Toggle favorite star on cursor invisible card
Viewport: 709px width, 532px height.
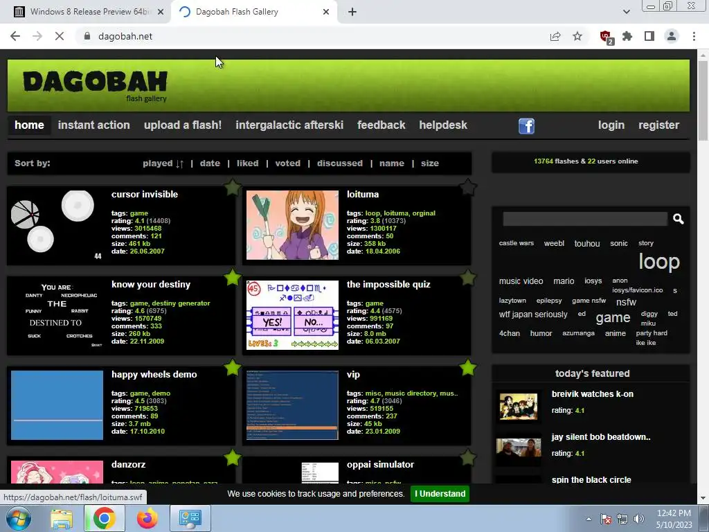coord(233,187)
